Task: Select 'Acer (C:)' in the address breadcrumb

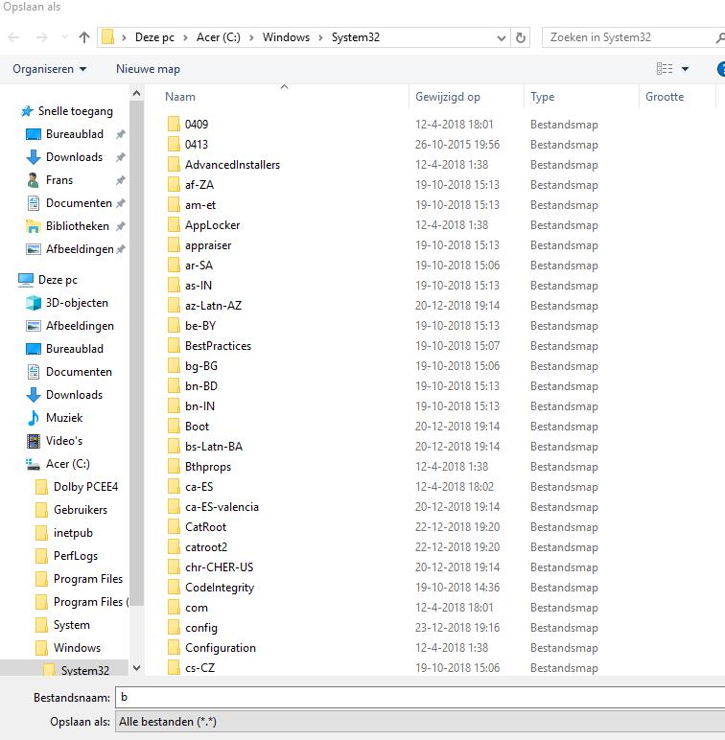Action: click(x=218, y=37)
